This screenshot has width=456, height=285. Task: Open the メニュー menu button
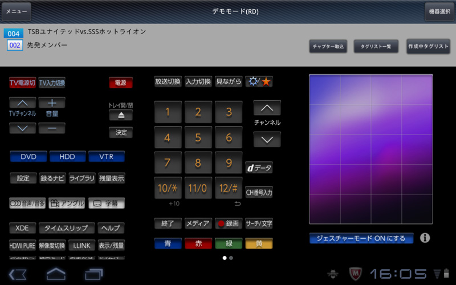pos(16,11)
